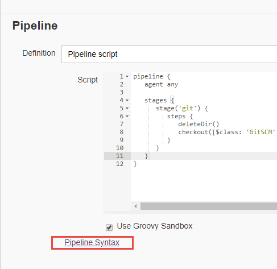Collapse the stage('git') fold arrow on line 5
This screenshot has width=277, height=269.
tap(127, 108)
